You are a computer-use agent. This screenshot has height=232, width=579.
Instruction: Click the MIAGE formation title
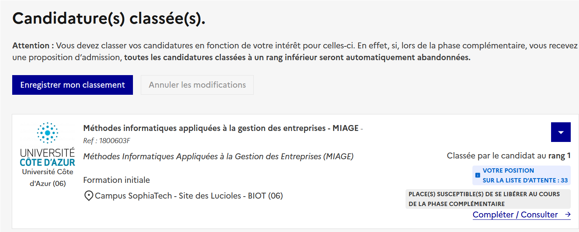pos(221,128)
